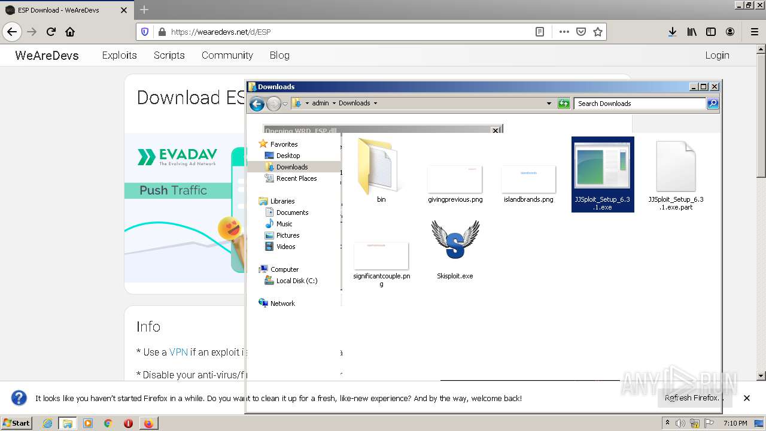This screenshot has width=766, height=431.
Task: Expand Downloads breadcrumb arrow
Action: pyautogui.click(x=375, y=103)
